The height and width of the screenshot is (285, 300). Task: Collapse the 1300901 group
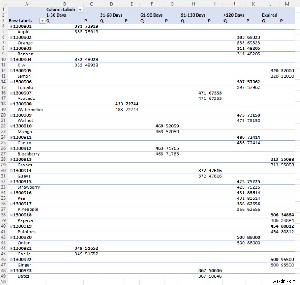coord(12,26)
